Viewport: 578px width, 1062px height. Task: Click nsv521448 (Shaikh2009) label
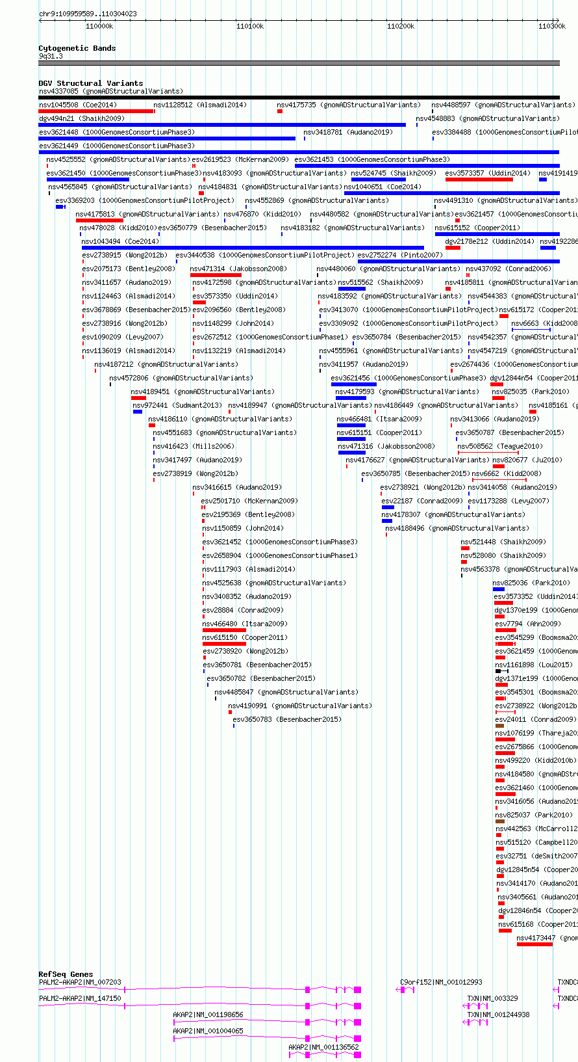(503, 542)
